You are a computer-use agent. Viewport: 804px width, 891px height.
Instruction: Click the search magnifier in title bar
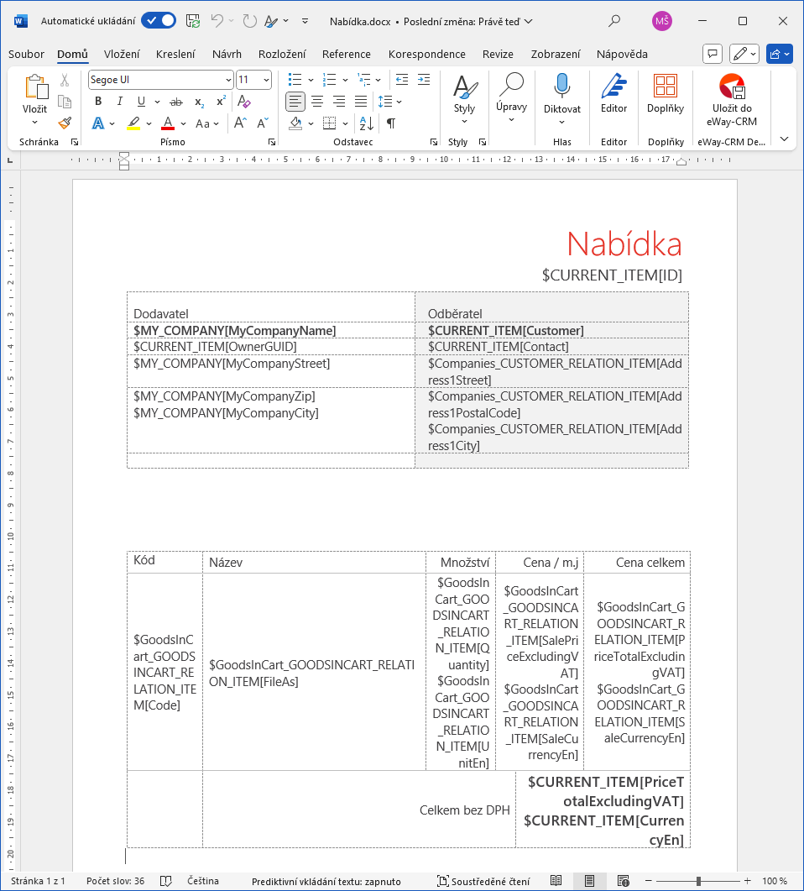[614, 21]
